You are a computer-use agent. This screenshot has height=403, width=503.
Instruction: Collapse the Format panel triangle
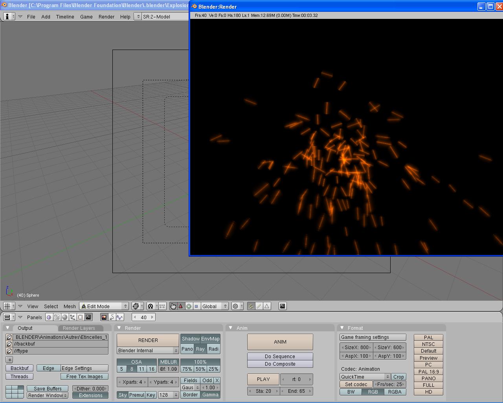tap(342, 328)
